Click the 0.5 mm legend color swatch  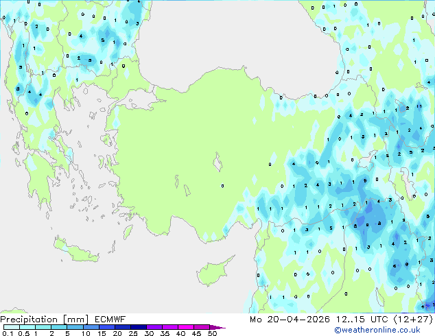pos(27,327)
